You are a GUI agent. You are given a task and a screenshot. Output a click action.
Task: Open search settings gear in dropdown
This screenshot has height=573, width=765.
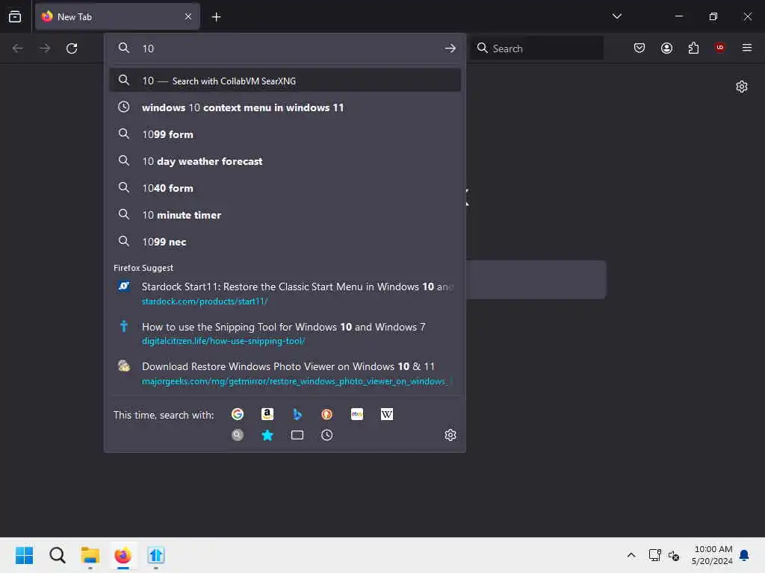450,435
